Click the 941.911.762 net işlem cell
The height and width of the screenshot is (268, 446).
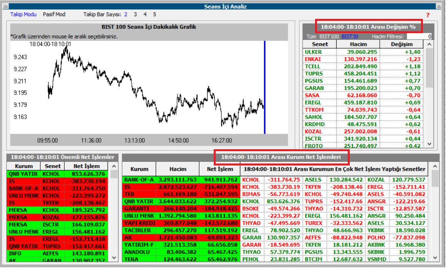pos(220,180)
